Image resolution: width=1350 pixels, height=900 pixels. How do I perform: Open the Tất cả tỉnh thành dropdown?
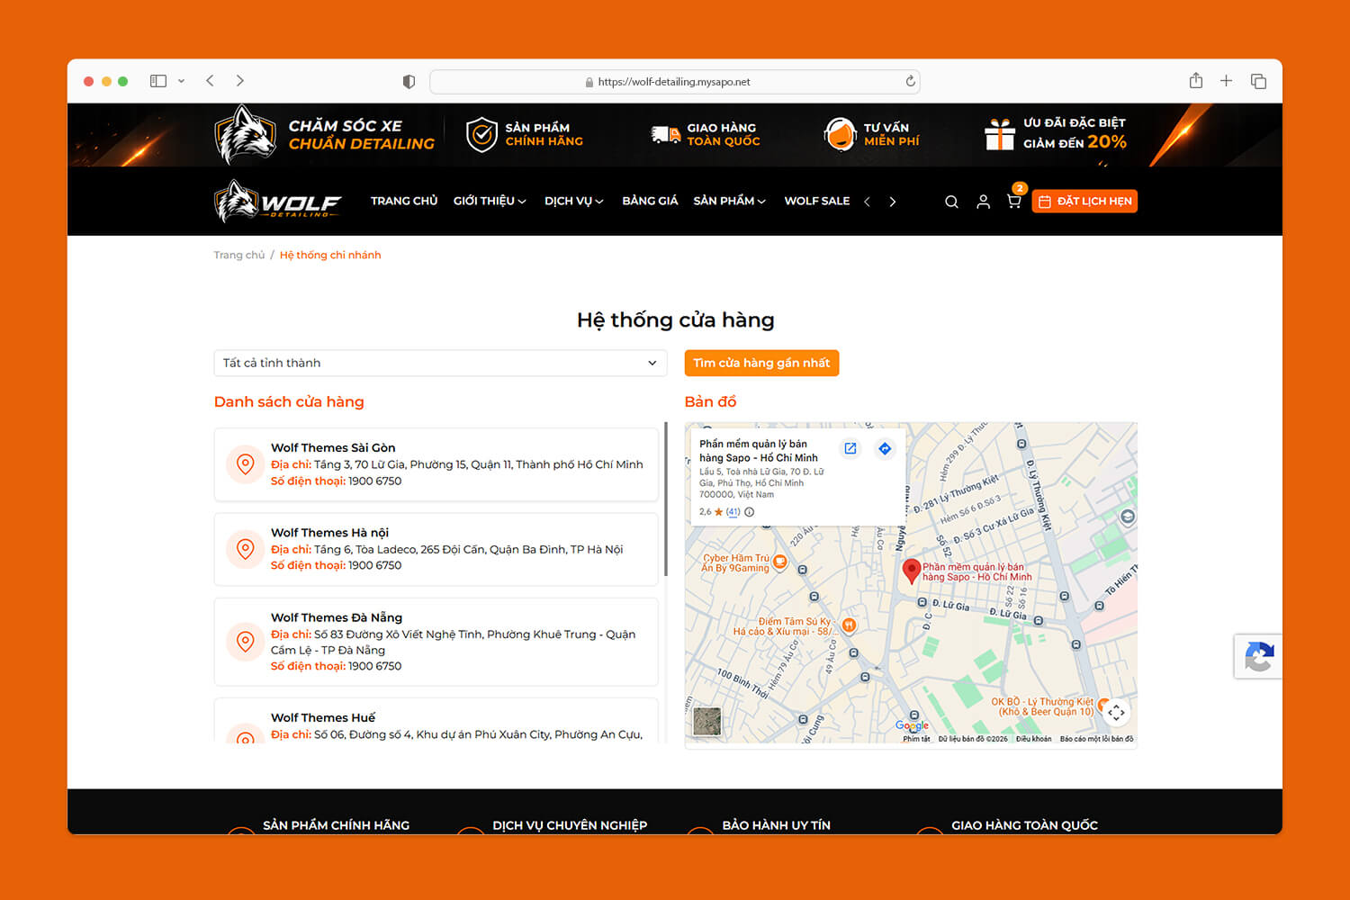[440, 363]
